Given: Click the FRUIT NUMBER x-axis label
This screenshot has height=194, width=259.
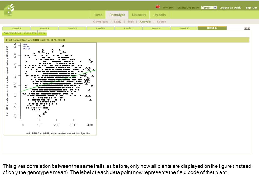Looking at the screenshot, I should pos(58,133).
